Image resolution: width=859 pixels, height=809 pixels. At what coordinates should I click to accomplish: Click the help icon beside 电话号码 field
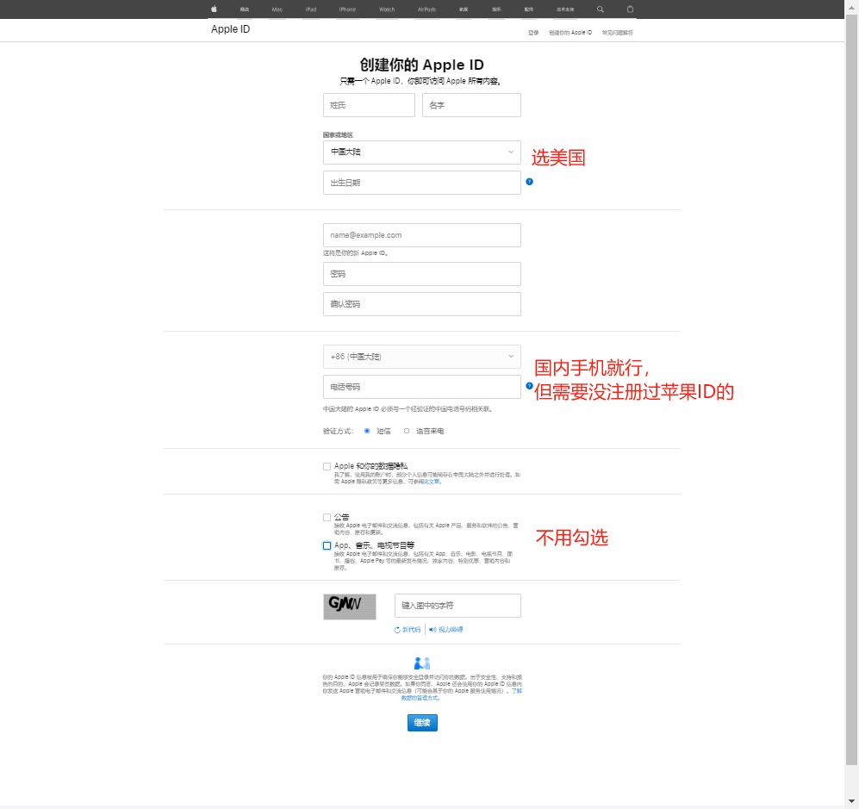529,386
